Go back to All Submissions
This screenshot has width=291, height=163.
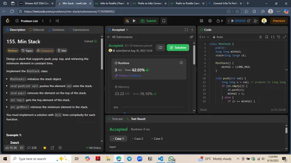point(120,37)
